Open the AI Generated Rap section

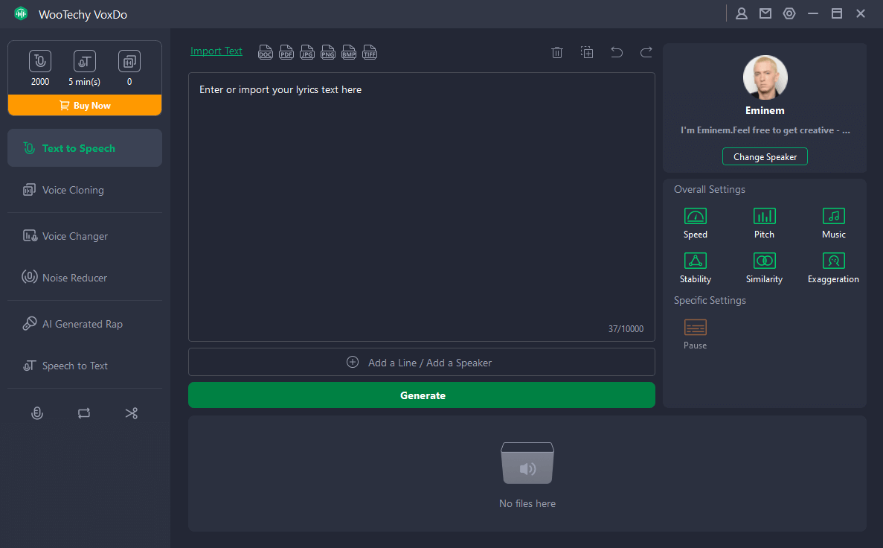82,324
